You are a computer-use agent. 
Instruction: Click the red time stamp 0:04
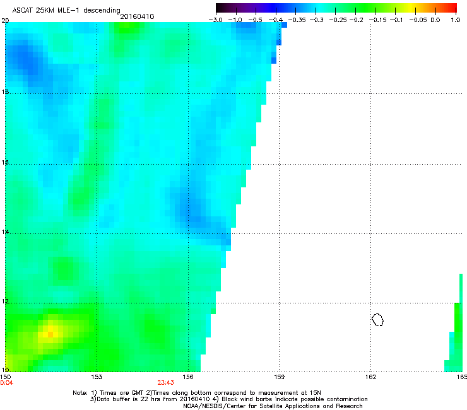click(6, 383)
